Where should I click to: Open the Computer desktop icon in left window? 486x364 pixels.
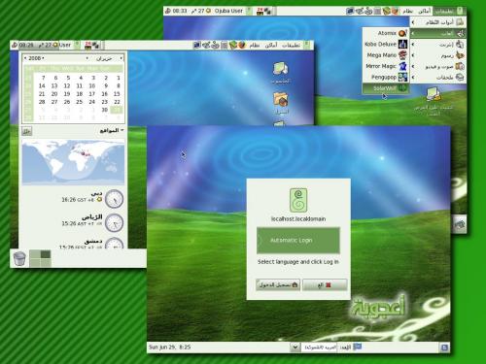click(x=281, y=73)
